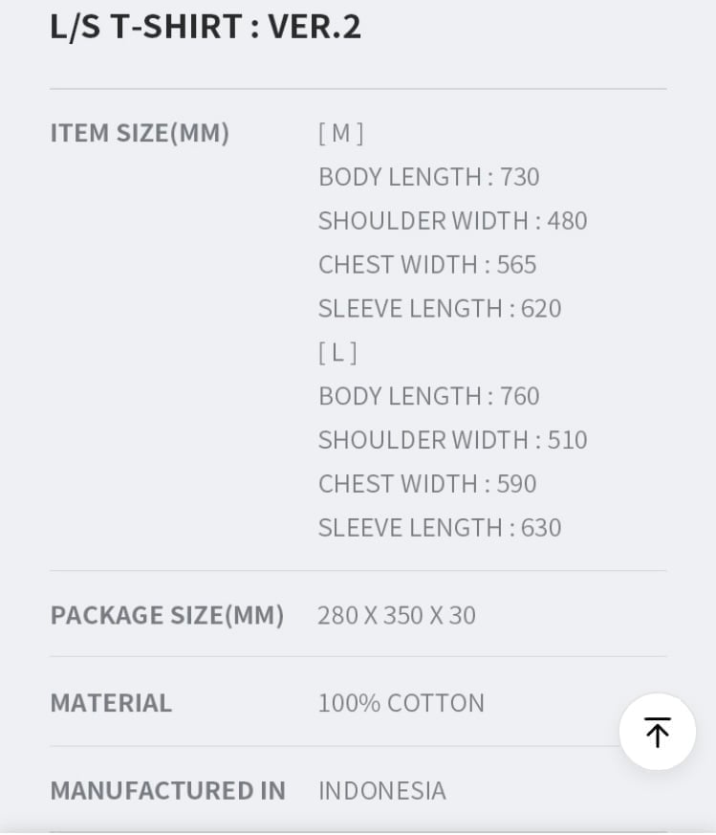Click the MANUFACTURED IN label
The image size is (716, 835).
coord(168,790)
